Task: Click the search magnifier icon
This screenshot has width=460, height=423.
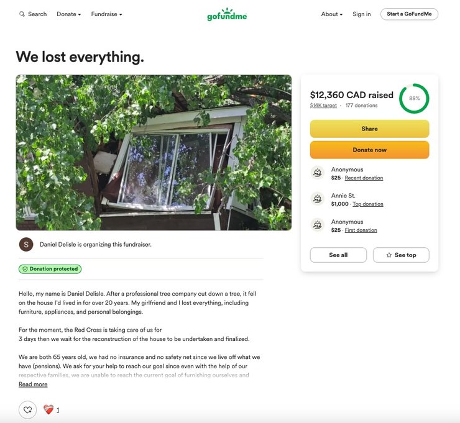Action: coord(22,14)
